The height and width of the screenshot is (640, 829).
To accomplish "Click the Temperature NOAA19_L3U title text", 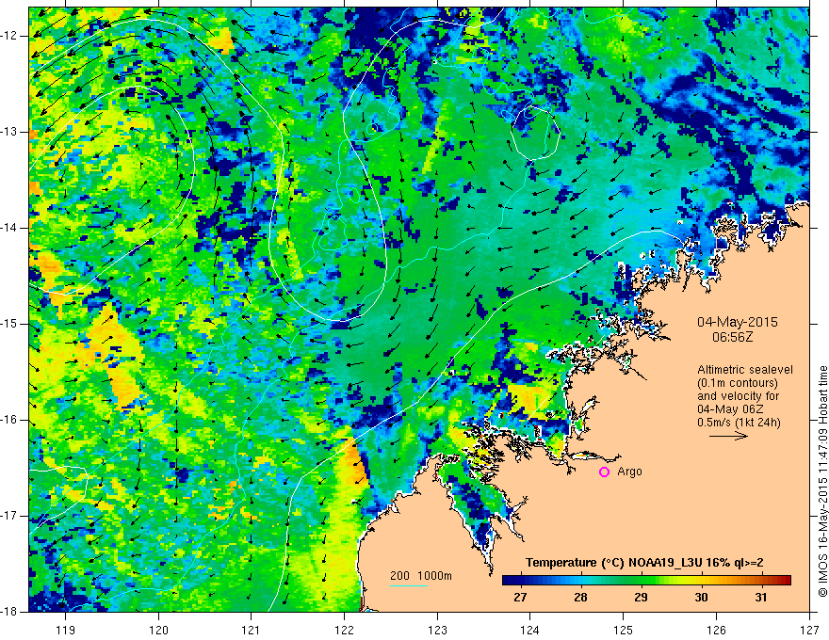I will coord(644,563).
